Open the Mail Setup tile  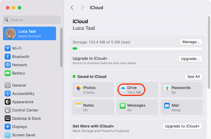pos(181,107)
